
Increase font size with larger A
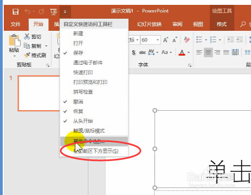click(165, 40)
